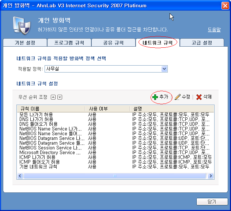
Task: Open the 적용할 정책 policy dropdown
Action: pyautogui.click(x=164, y=69)
